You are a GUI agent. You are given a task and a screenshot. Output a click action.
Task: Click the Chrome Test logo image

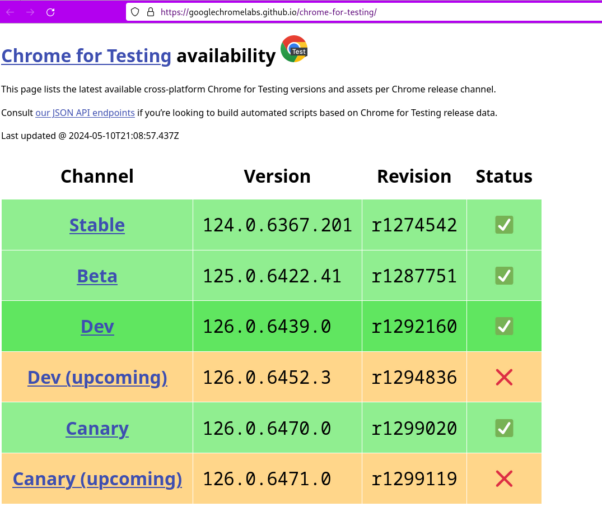[294, 49]
